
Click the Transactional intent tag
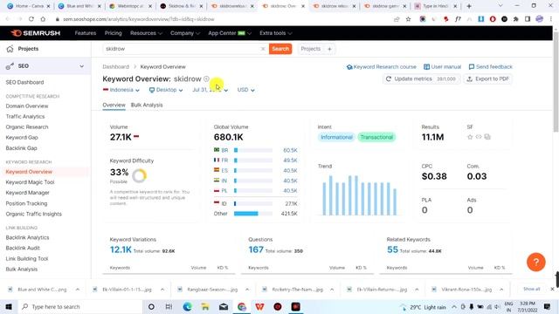point(376,138)
